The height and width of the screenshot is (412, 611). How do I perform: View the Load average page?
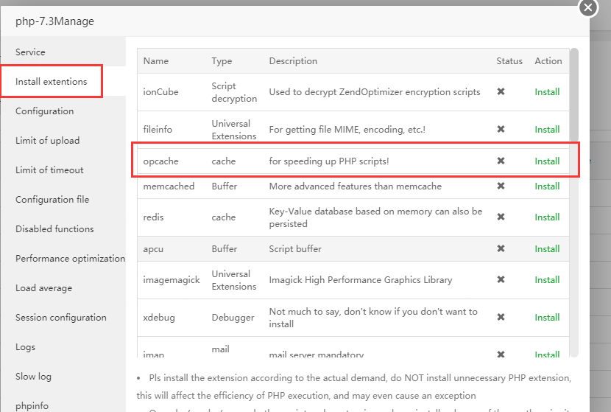click(44, 288)
